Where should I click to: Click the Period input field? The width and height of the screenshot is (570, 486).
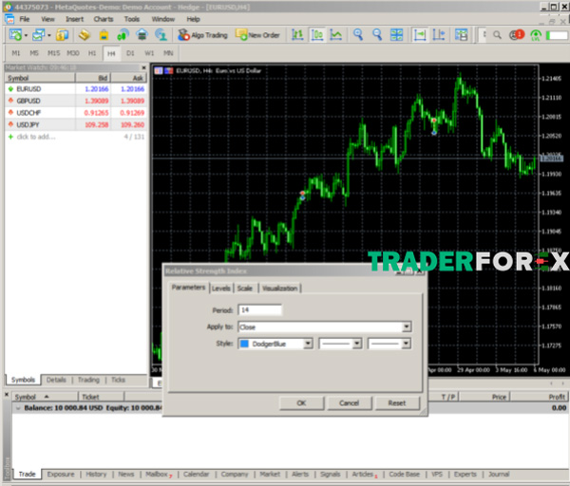click(259, 309)
